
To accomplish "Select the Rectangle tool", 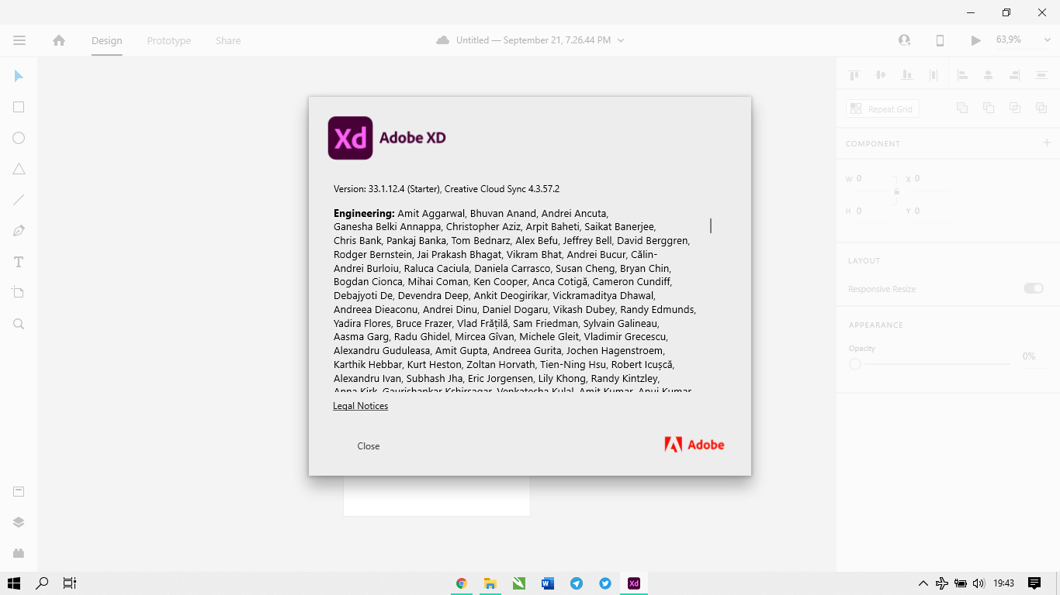I will 18,107.
